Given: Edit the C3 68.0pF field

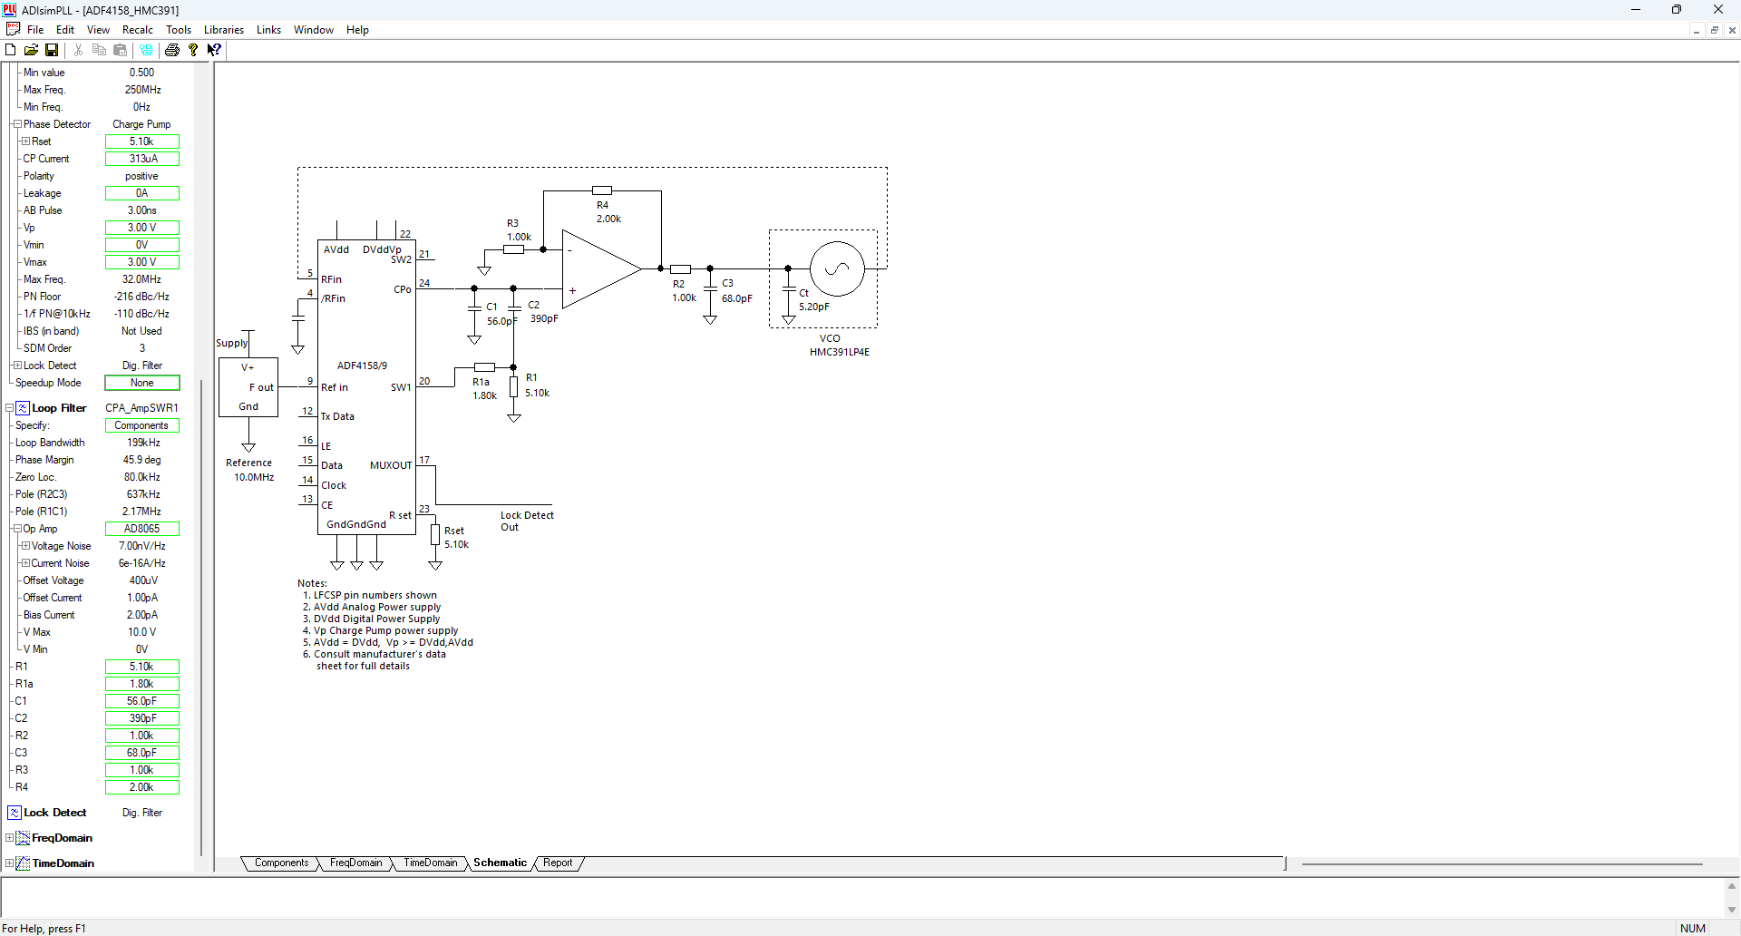Looking at the screenshot, I should click(142, 753).
